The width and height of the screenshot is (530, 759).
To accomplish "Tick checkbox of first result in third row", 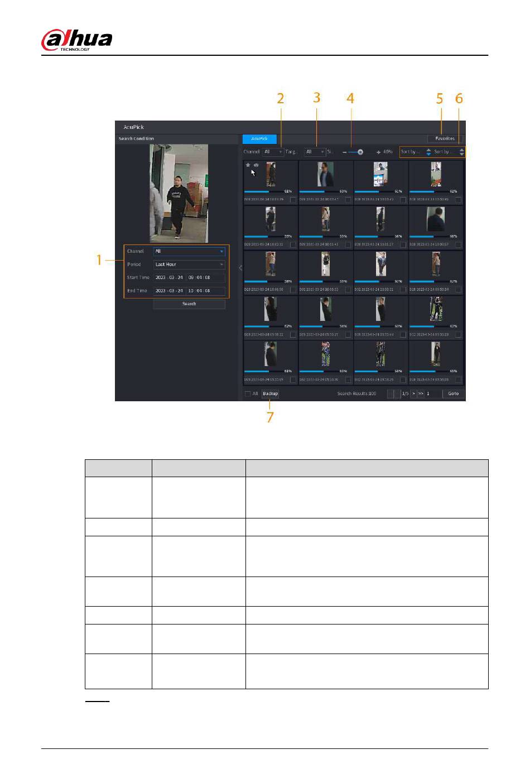I will 293,290.
